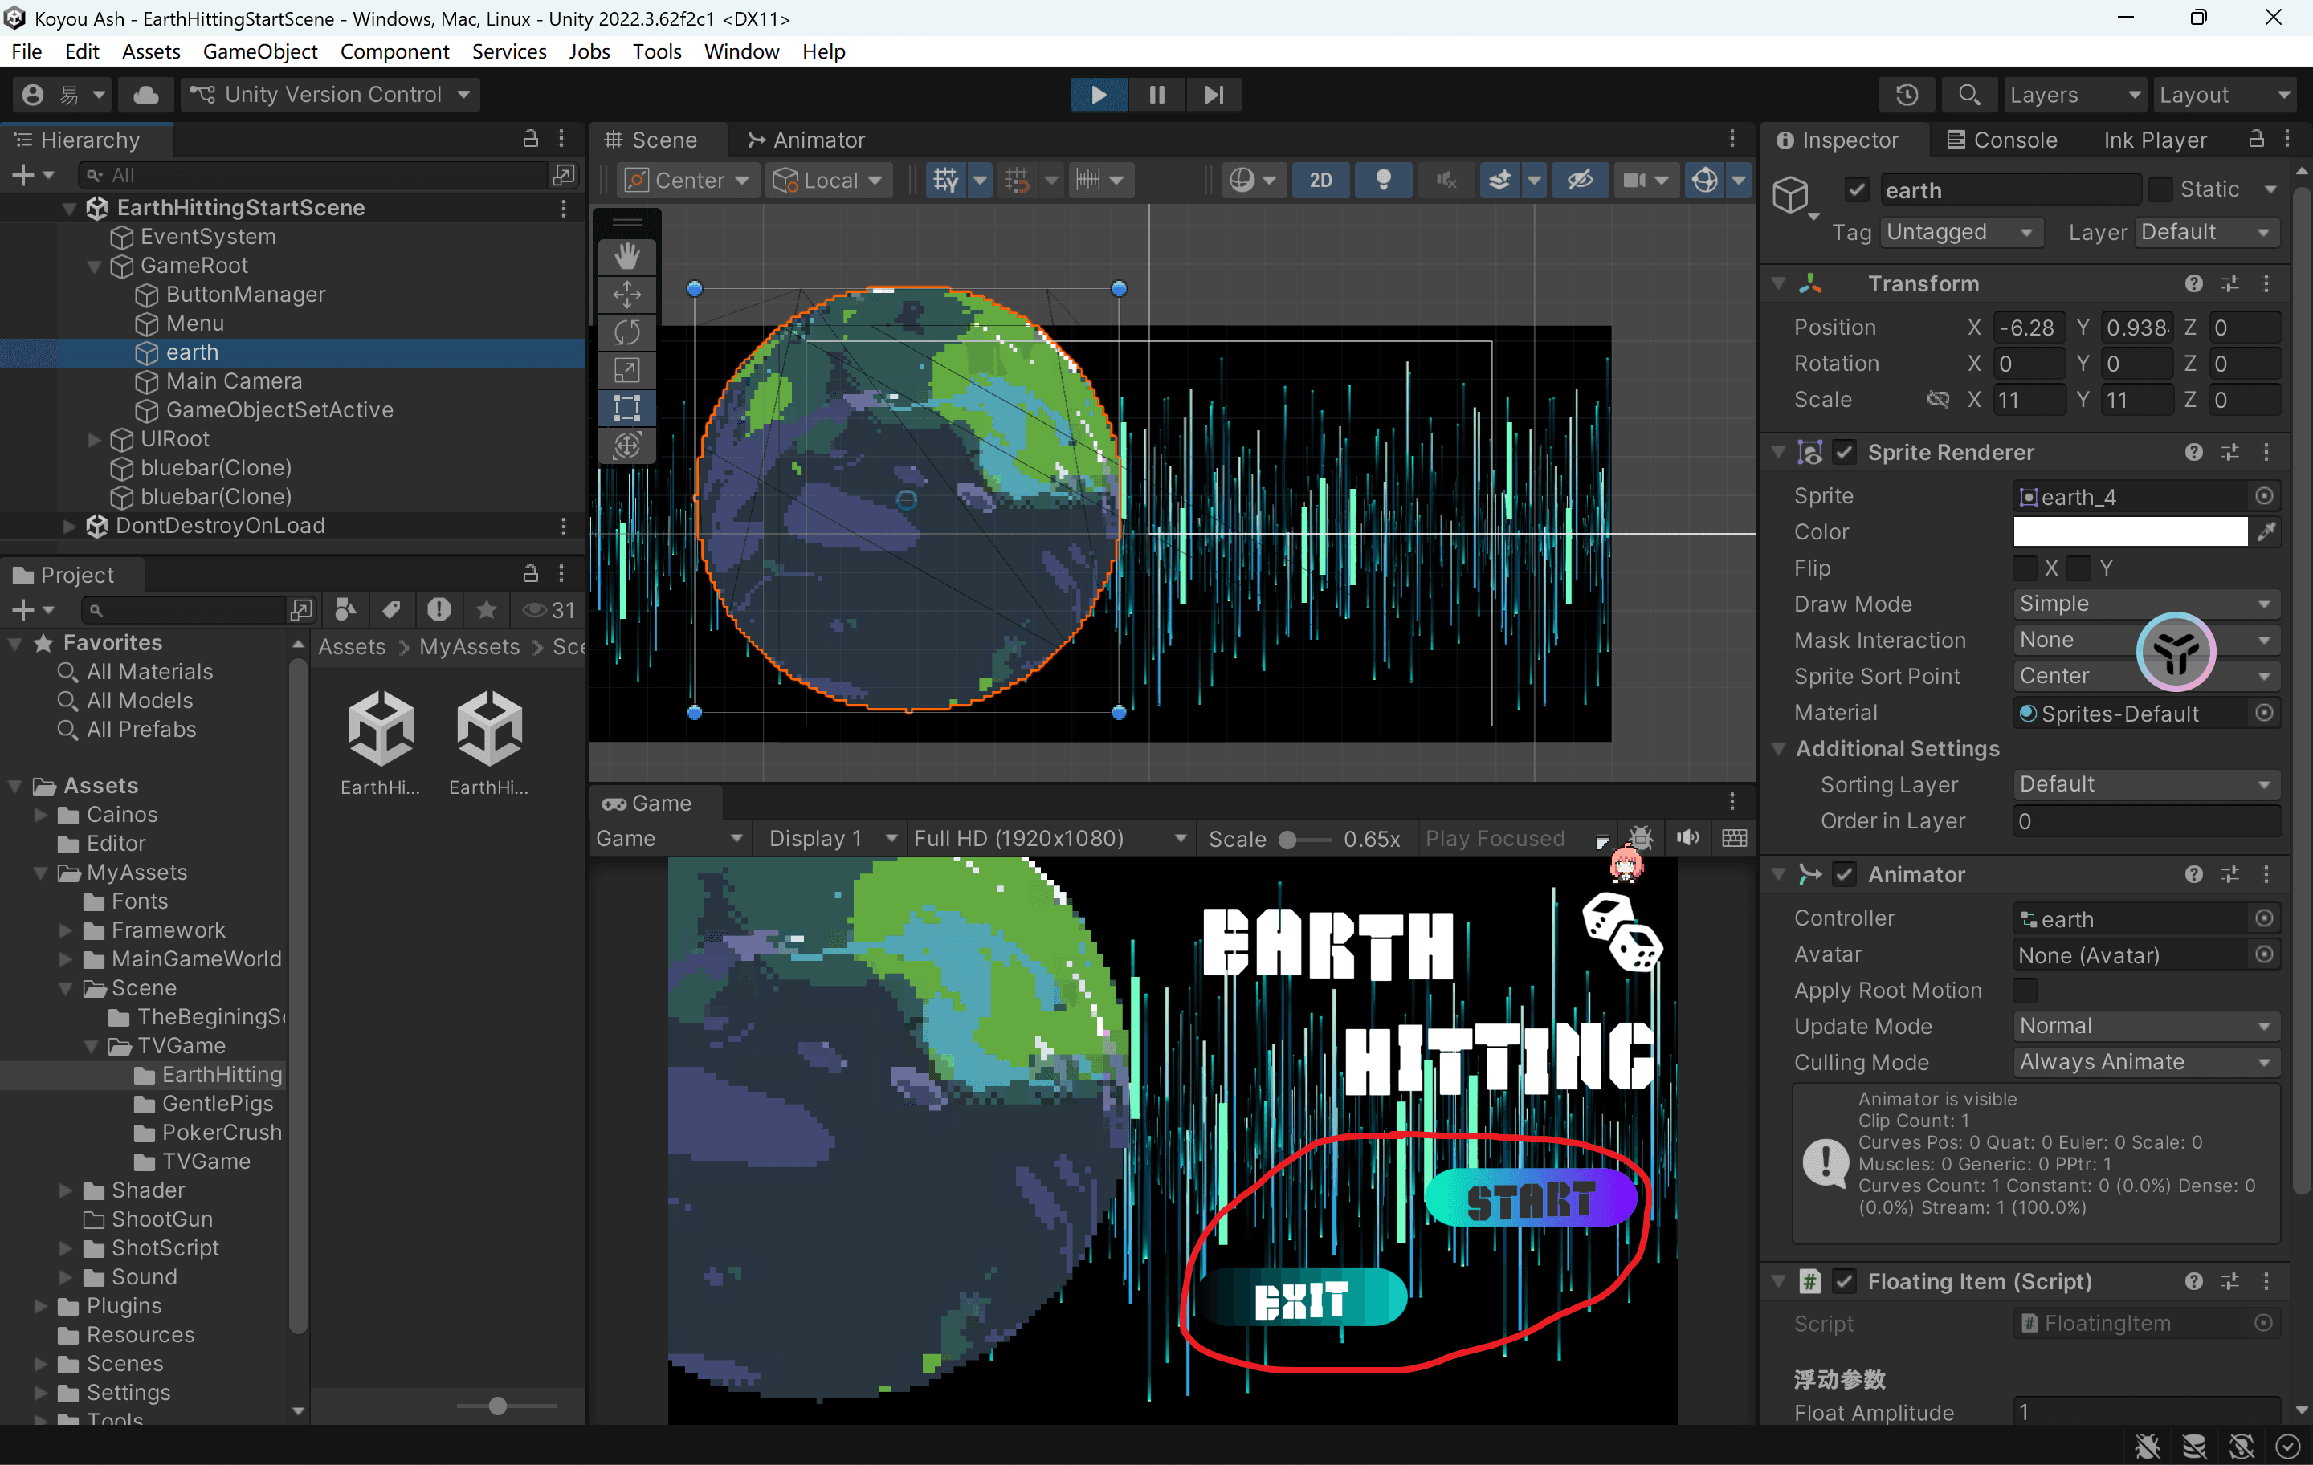Select the Hand view tool

click(627, 256)
